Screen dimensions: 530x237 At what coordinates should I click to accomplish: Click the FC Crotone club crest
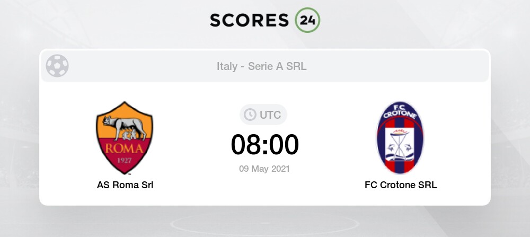401,138
